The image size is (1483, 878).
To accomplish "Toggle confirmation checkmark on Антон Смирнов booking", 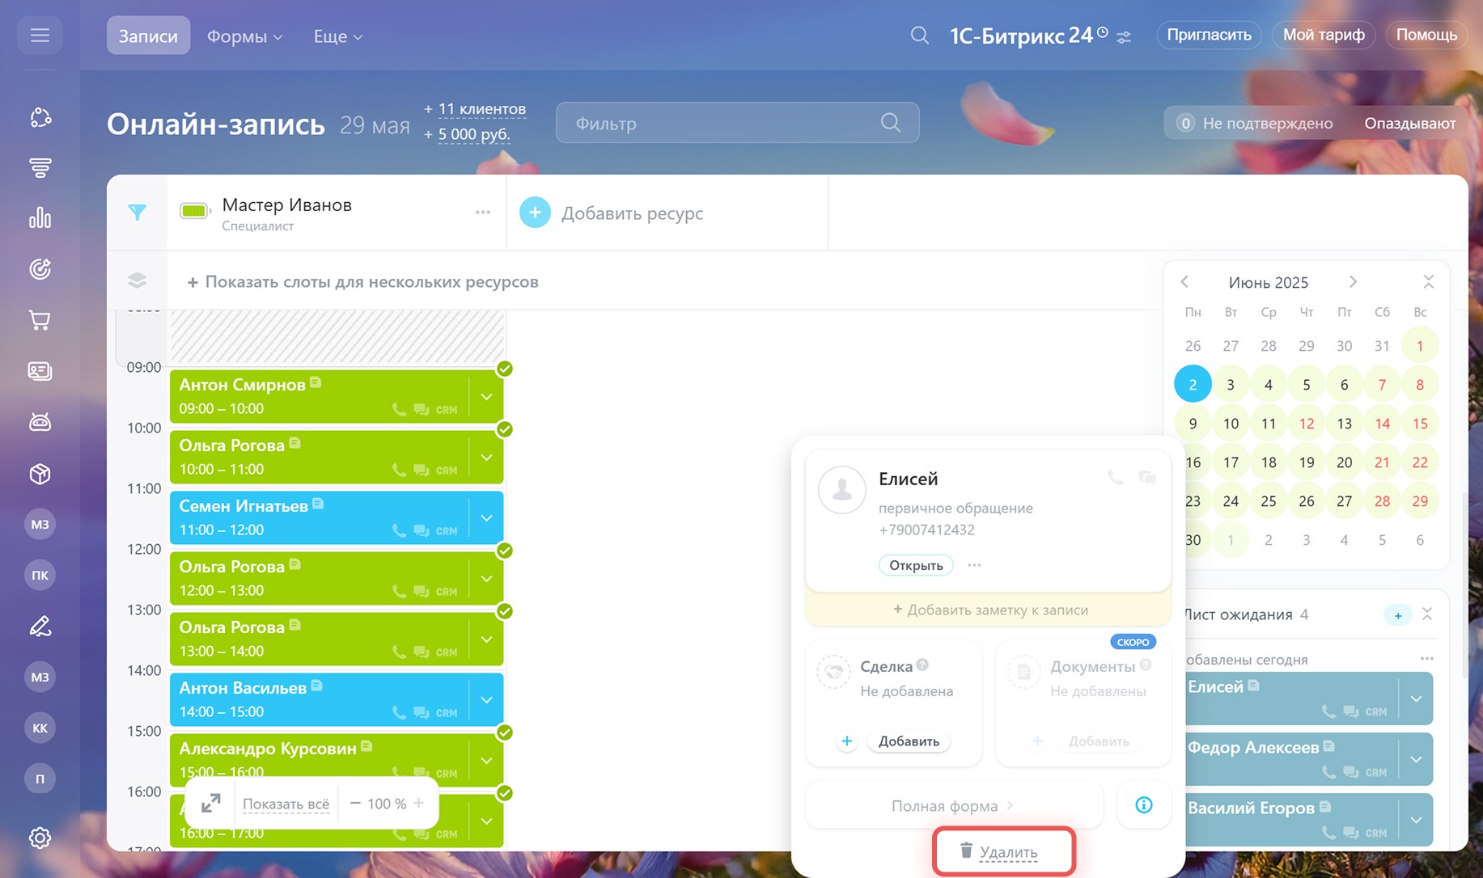I will pos(505,369).
